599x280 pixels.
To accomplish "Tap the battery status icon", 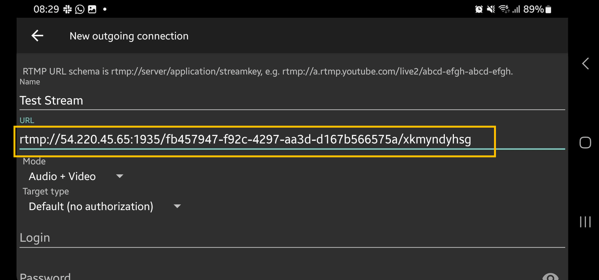I will coord(548,9).
